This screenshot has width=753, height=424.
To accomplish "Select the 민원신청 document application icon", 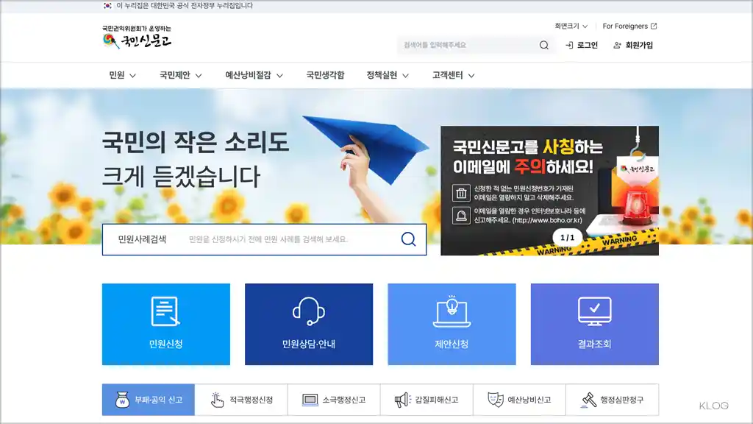I will tap(166, 312).
